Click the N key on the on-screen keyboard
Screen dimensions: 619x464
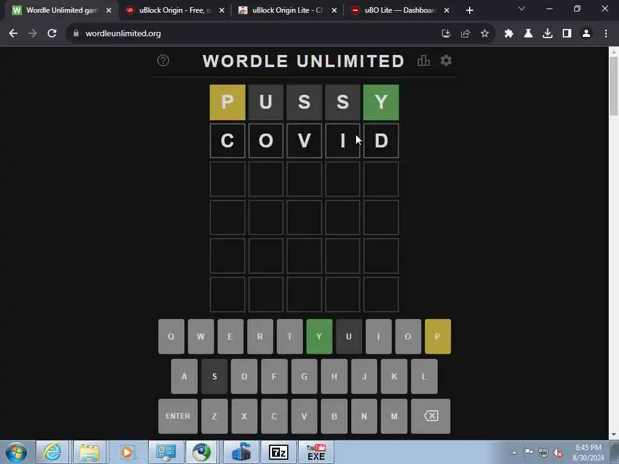point(364,416)
